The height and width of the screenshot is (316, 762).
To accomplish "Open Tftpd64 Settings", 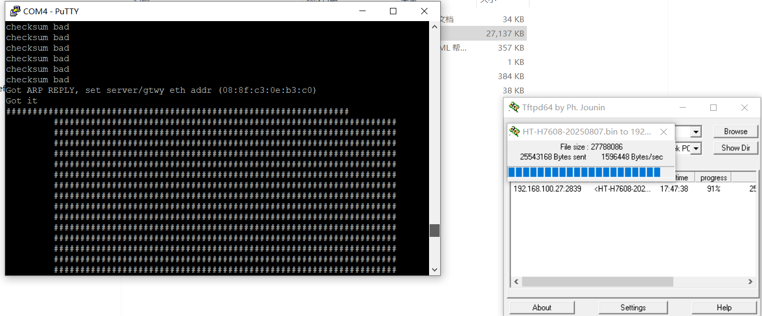I will 633,308.
